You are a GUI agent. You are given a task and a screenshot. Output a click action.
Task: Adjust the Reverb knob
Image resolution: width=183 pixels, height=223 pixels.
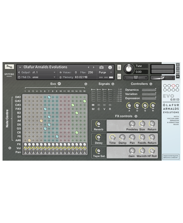tap(99, 124)
